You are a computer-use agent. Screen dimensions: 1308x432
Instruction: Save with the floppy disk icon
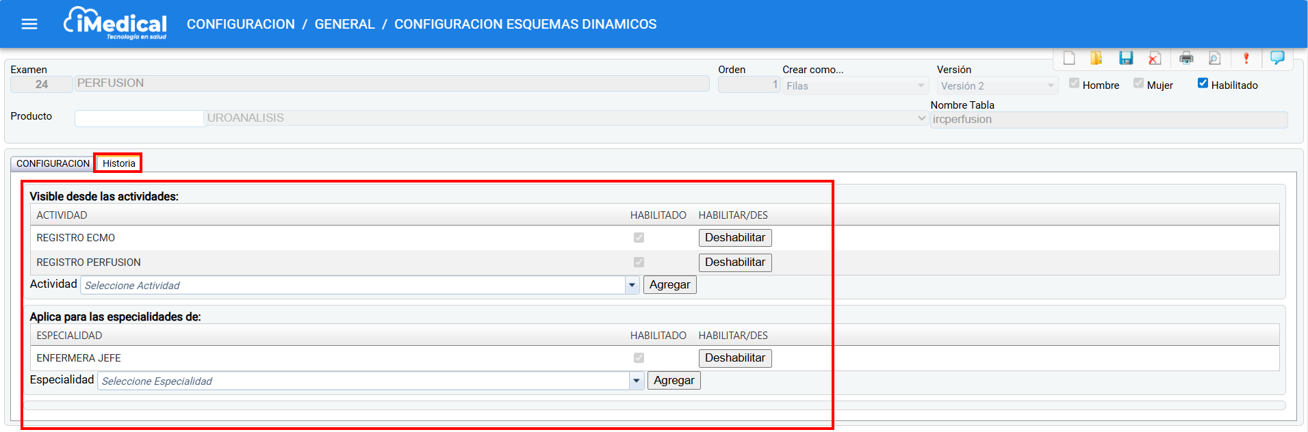tap(1126, 59)
